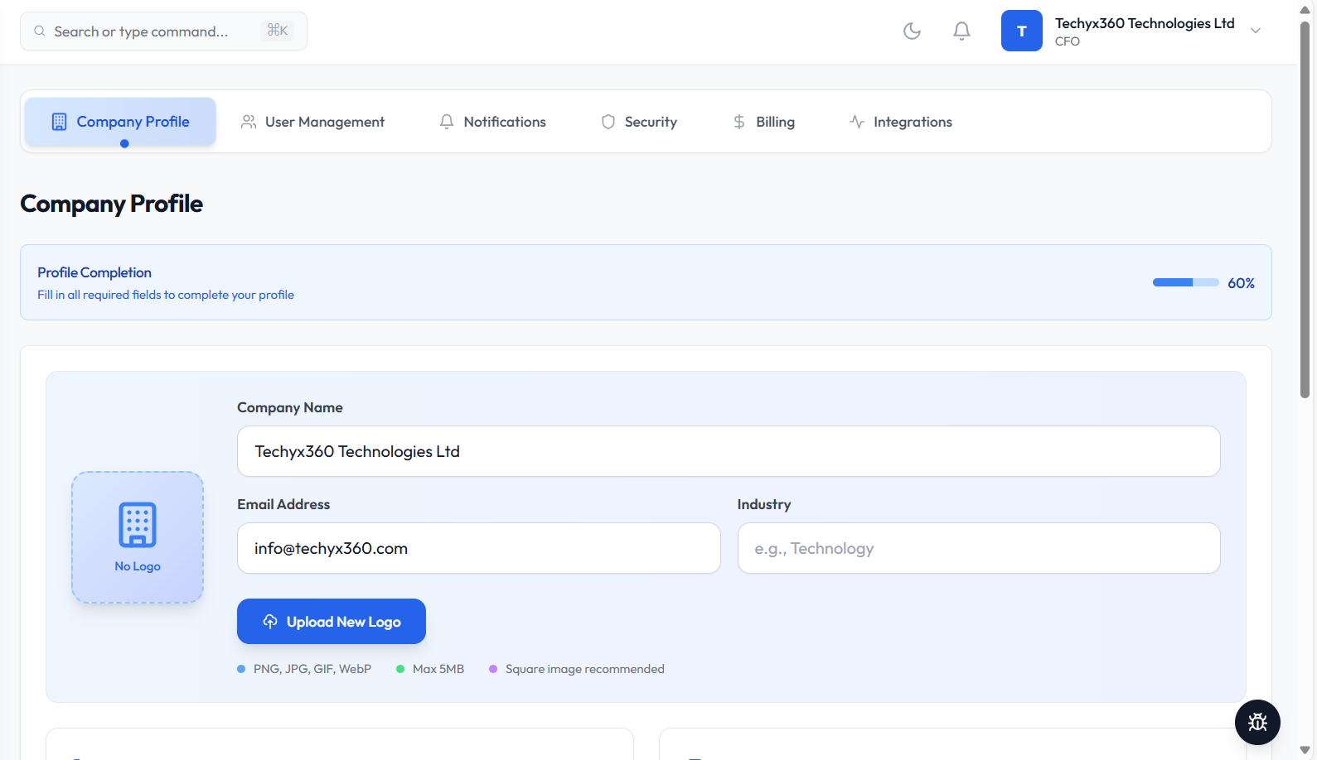Open notifications via the bell icon
Screen dimensions: 1317x760
pos(961,31)
